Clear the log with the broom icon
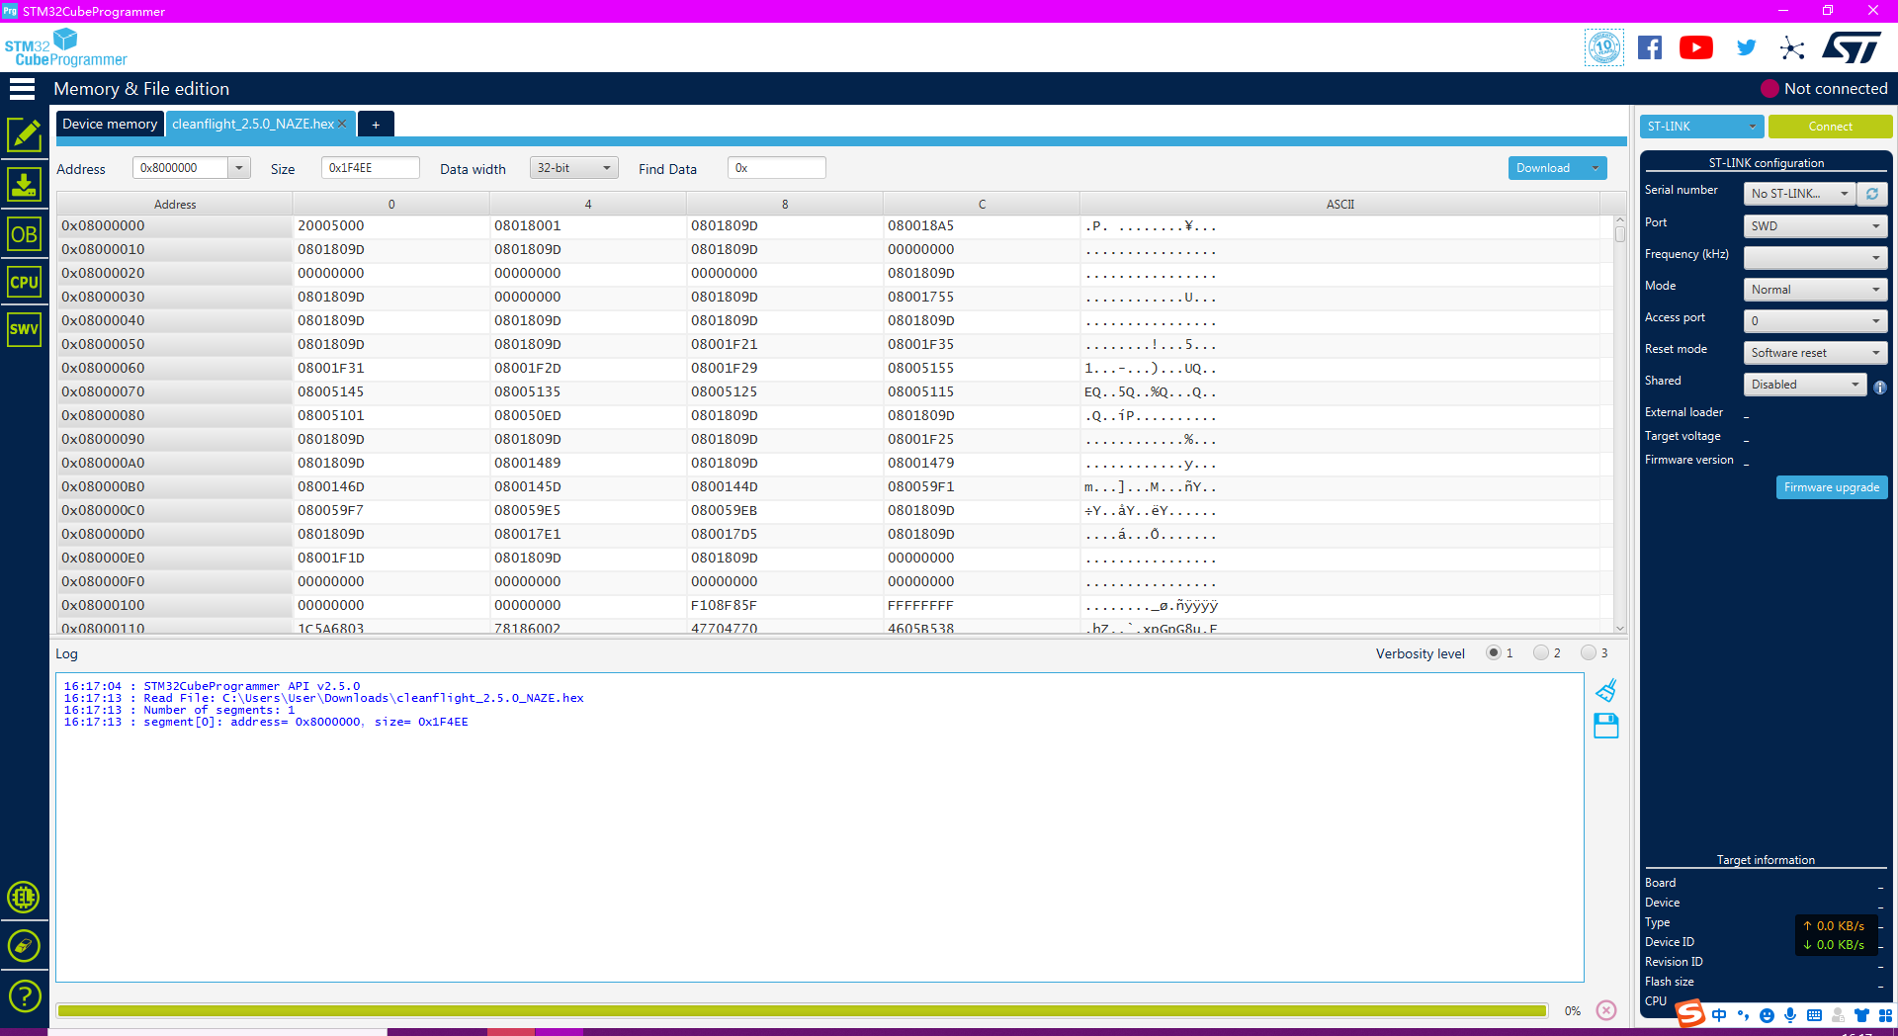Image resolution: width=1898 pixels, height=1036 pixels. coord(1606,690)
